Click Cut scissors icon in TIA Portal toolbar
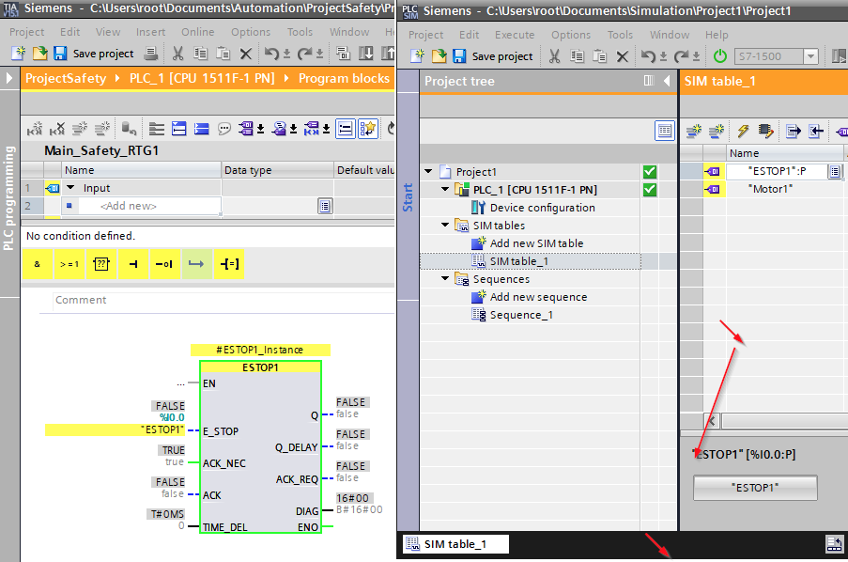This screenshot has height=562, width=848. tap(177, 53)
